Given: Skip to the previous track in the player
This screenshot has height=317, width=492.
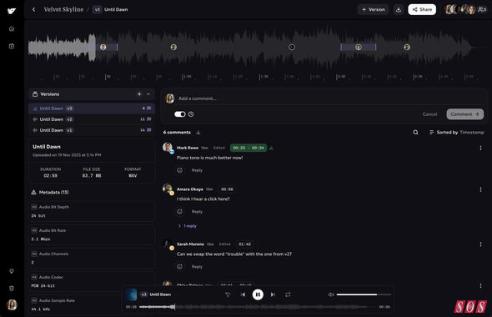Looking at the screenshot, I should click(243, 294).
